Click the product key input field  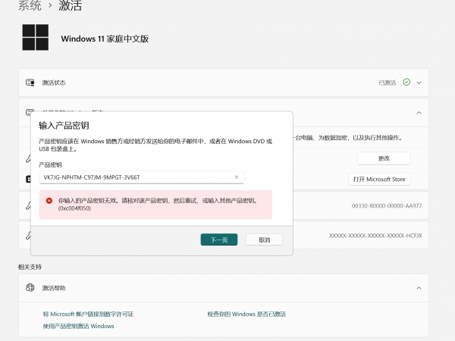pos(142,177)
